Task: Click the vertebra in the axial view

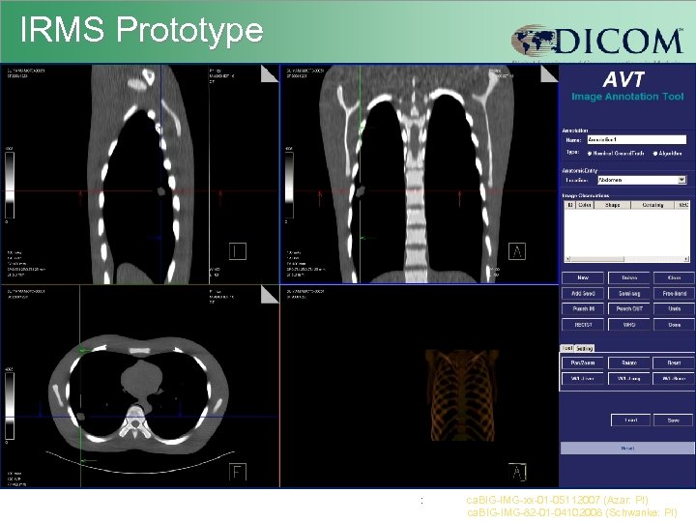Action: (x=136, y=421)
